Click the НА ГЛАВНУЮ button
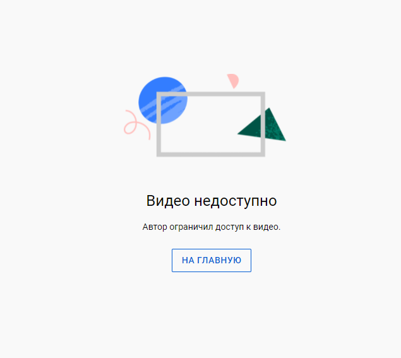Viewport: 401px width, 358px height. (212, 260)
